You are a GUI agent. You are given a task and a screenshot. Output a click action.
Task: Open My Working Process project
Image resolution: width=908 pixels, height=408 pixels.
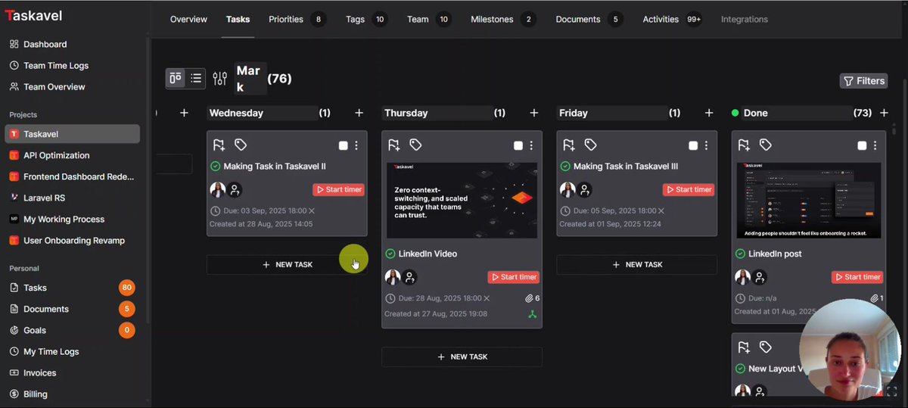64,219
